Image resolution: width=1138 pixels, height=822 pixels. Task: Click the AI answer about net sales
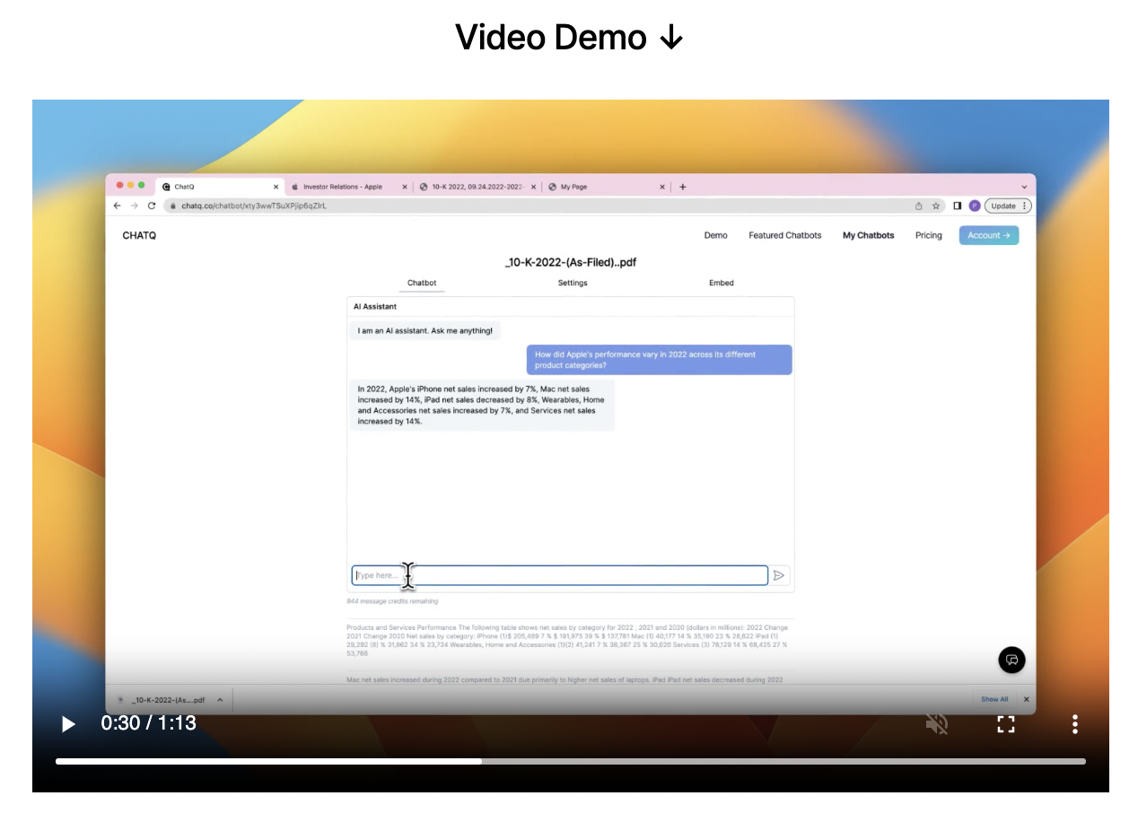coord(482,405)
